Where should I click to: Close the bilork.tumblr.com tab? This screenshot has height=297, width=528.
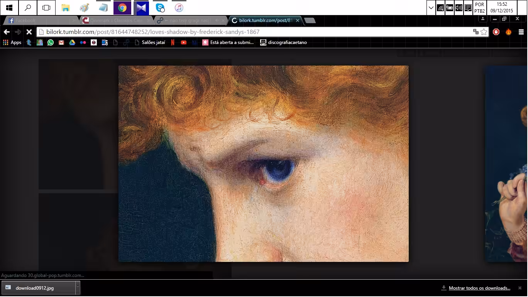[x=298, y=20]
